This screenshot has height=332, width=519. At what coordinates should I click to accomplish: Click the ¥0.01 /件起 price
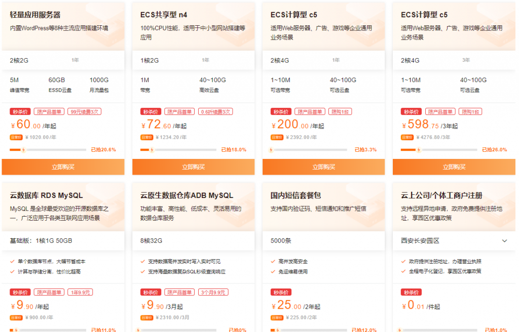421,305
